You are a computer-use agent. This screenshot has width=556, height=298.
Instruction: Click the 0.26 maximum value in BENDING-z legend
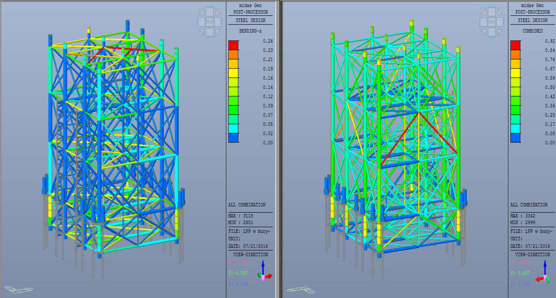pos(267,41)
